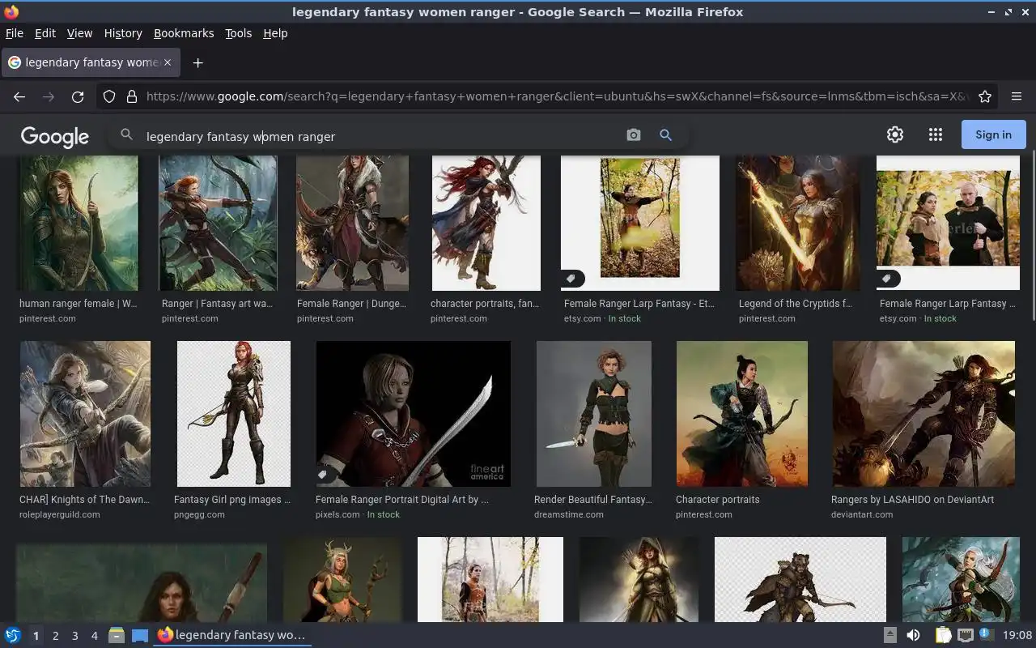The image size is (1036, 648).
Task: Click the browser Forward arrow
Action: (x=49, y=96)
